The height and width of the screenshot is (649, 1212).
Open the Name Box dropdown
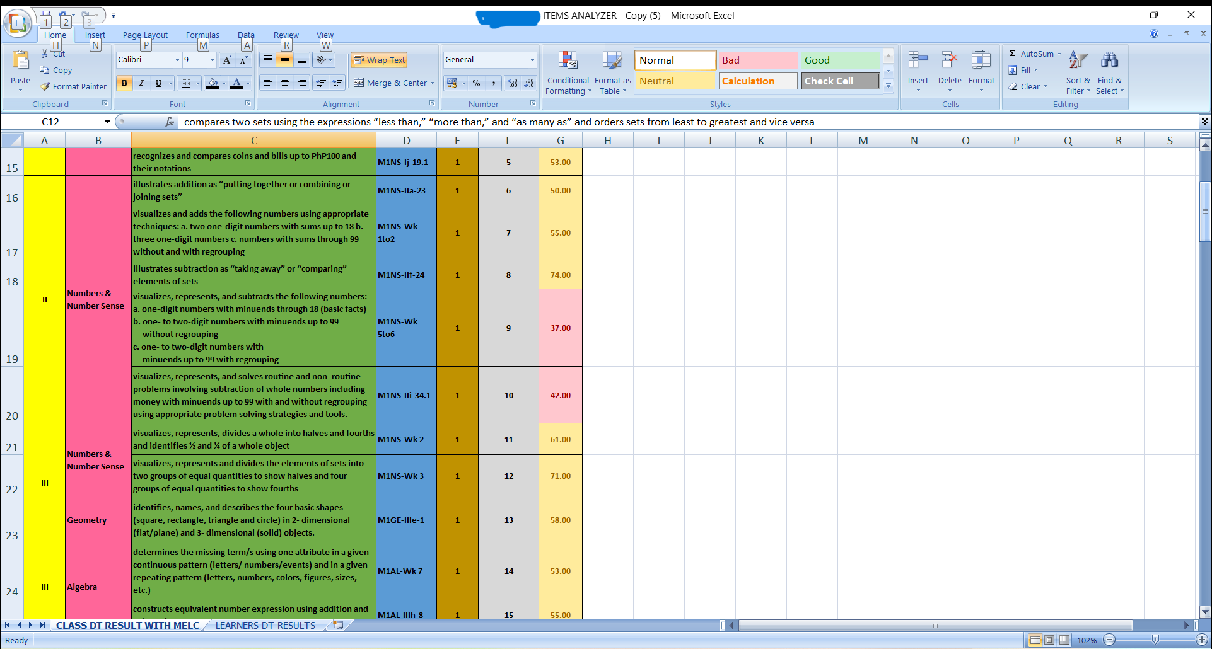click(107, 122)
